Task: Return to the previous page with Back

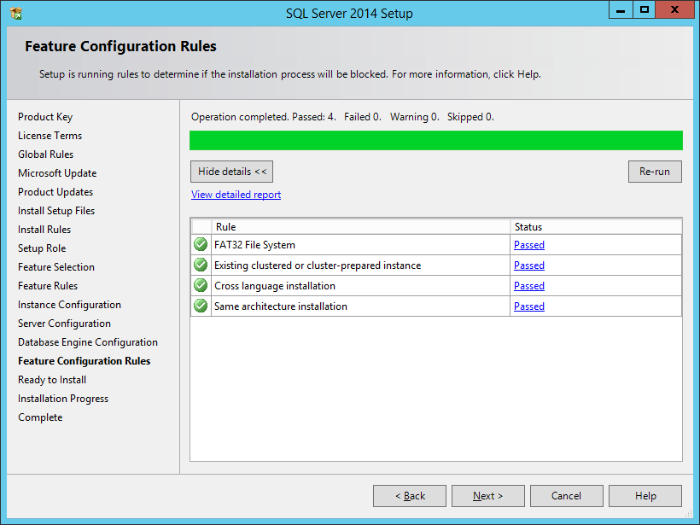Action: (410, 496)
